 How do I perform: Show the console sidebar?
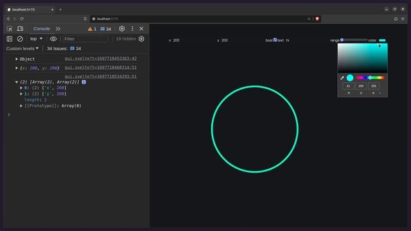coord(10,38)
